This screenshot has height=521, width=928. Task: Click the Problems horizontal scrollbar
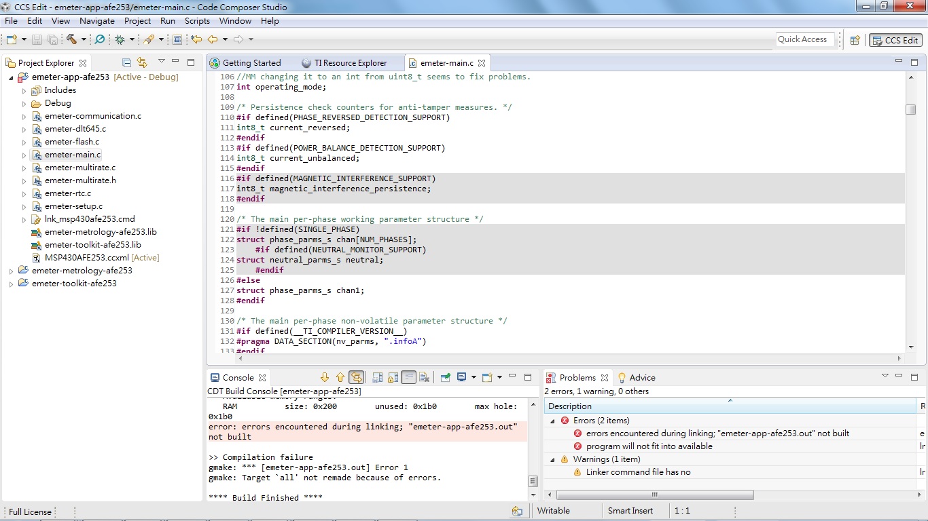pos(654,495)
